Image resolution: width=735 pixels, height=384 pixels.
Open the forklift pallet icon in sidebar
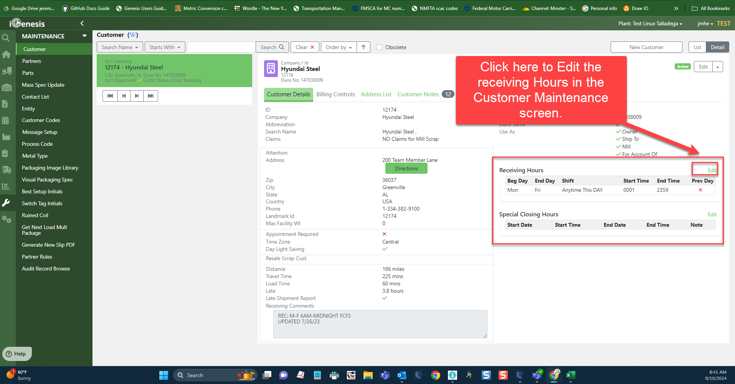[x=7, y=71]
